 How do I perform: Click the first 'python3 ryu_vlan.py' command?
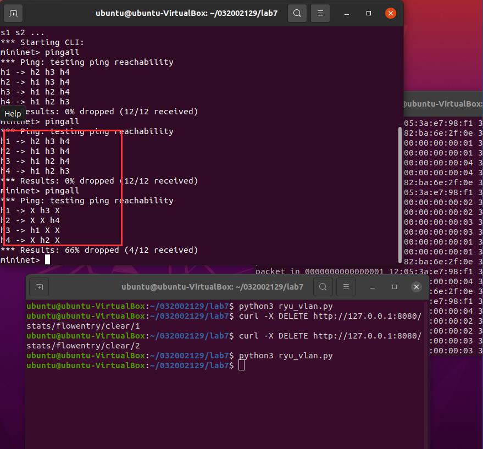coord(286,306)
